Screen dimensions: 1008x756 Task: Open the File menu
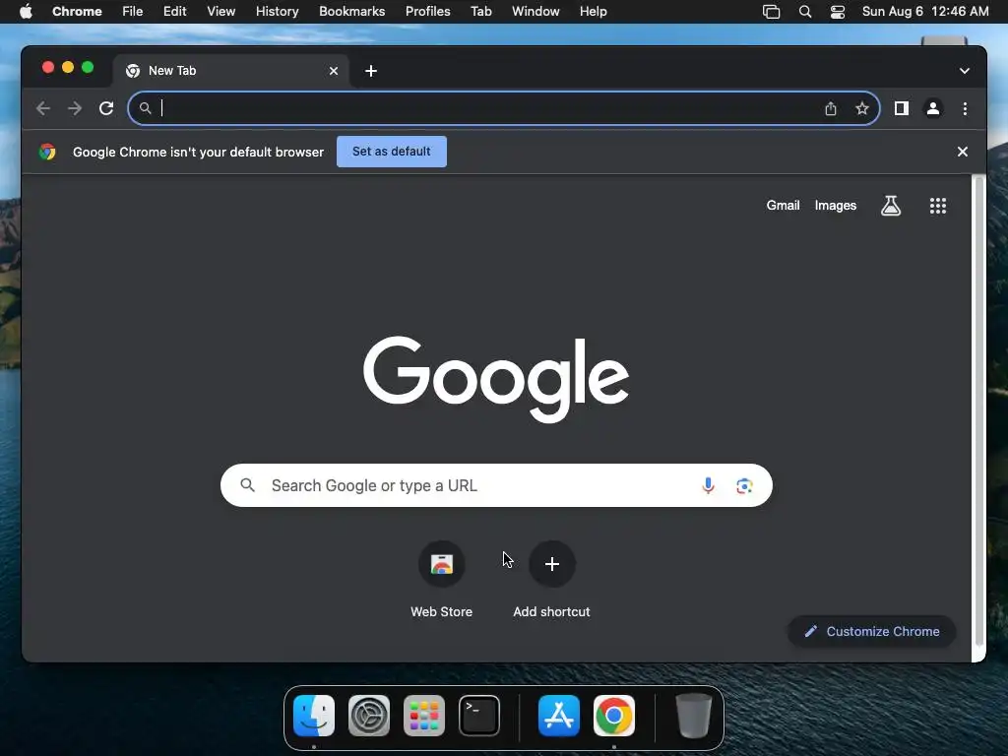133,12
